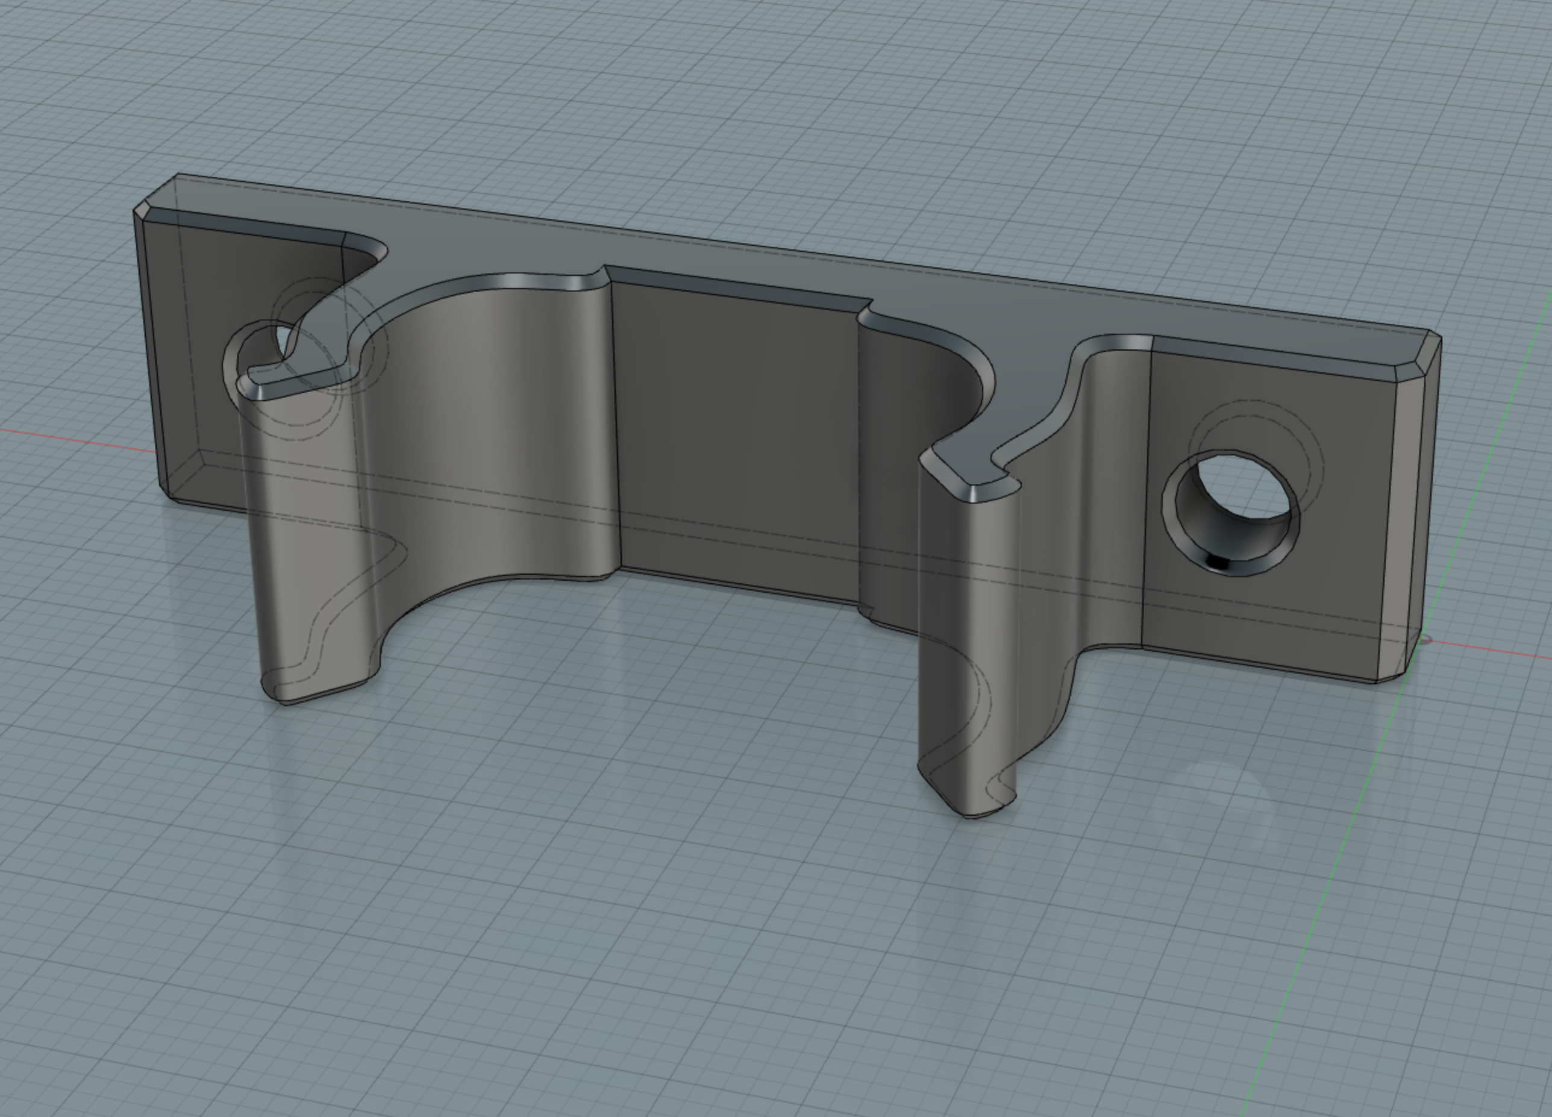Select the round mounting hole on right
This screenshot has height=1117, width=1552.
coord(1230,513)
